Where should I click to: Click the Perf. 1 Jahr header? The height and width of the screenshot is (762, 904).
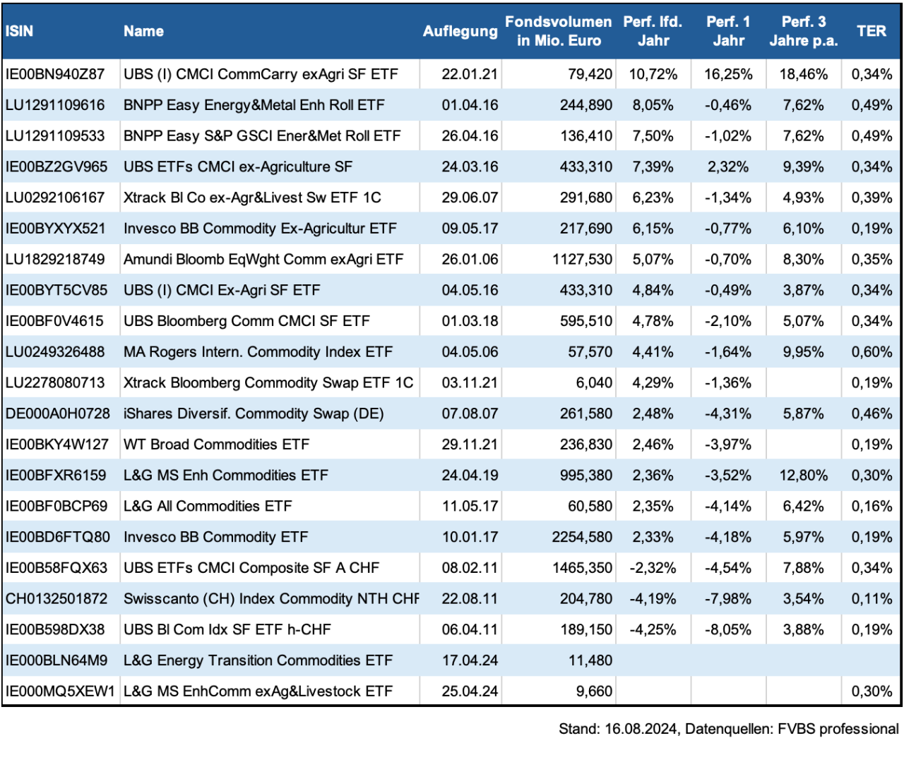[728, 32]
